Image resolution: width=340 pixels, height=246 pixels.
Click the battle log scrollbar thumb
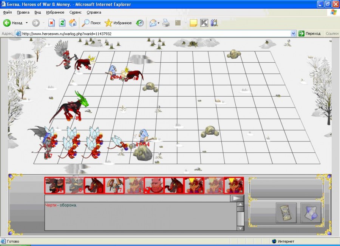point(241,209)
